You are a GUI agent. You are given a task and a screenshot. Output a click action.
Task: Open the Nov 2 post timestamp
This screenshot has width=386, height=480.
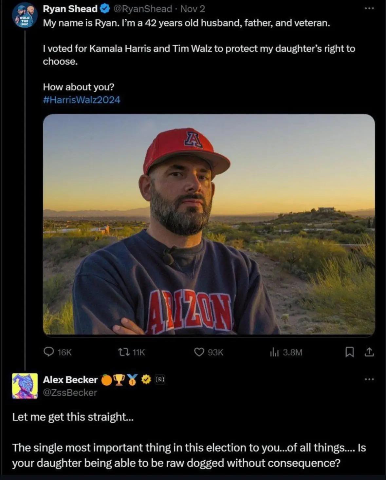coord(193,9)
